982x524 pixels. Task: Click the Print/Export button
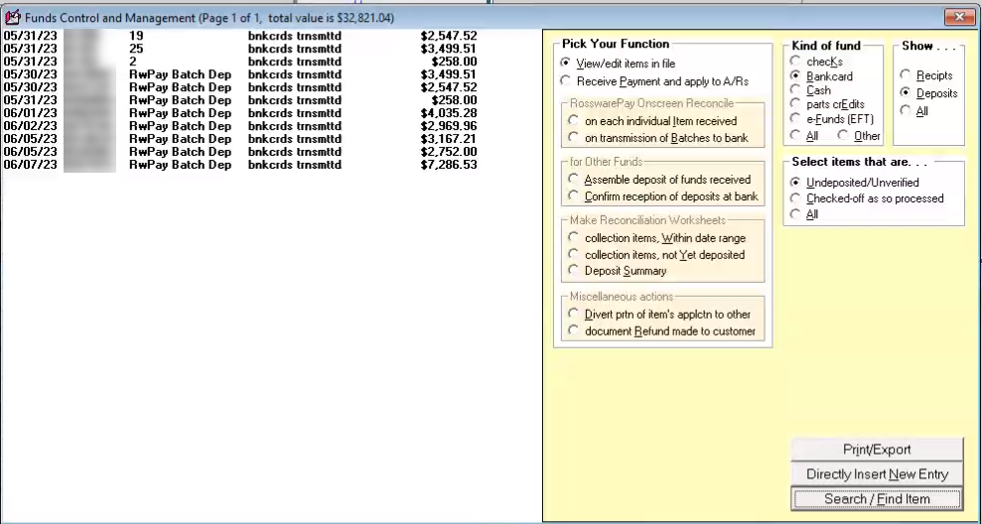tap(877, 450)
